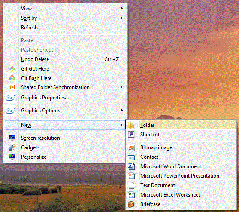Expand the Shared Folder Synchronization submenu arrow
Image resolution: width=239 pixels, height=212 pixels.
click(x=121, y=87)
